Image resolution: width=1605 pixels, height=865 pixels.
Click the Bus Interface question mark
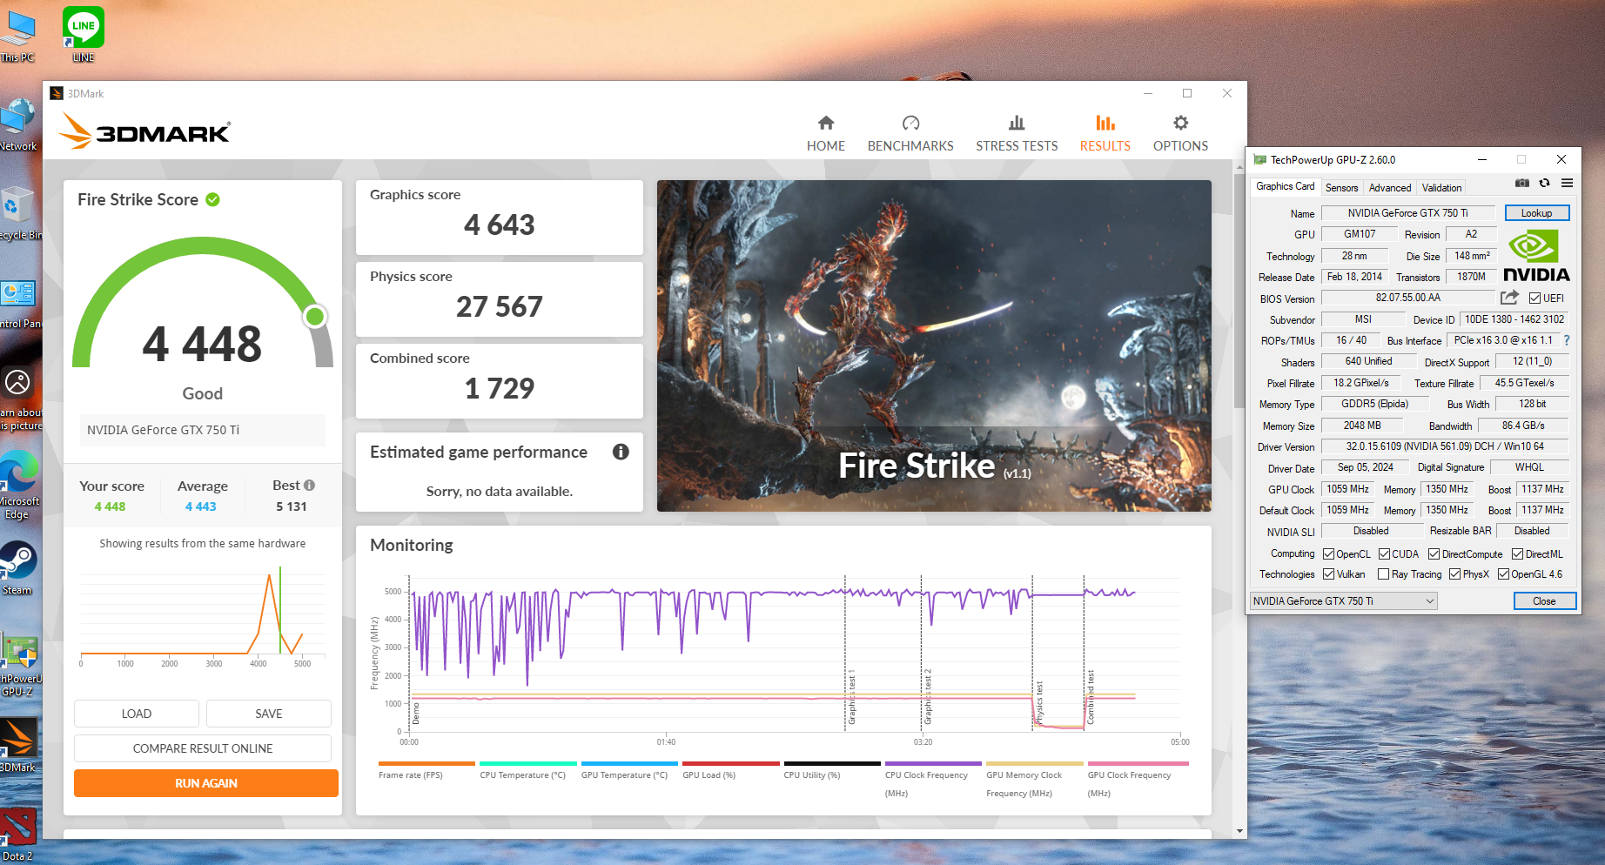tap(1567, 340)
